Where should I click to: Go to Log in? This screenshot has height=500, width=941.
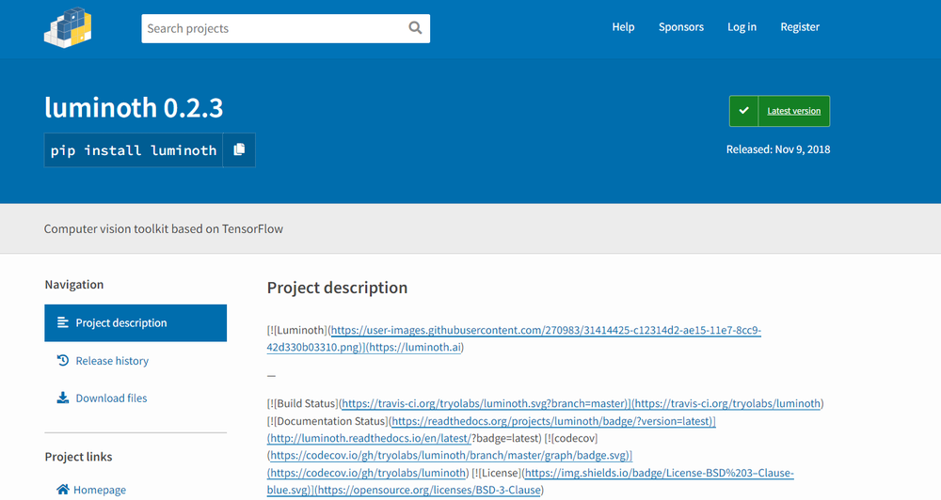[x=742, y=27]
